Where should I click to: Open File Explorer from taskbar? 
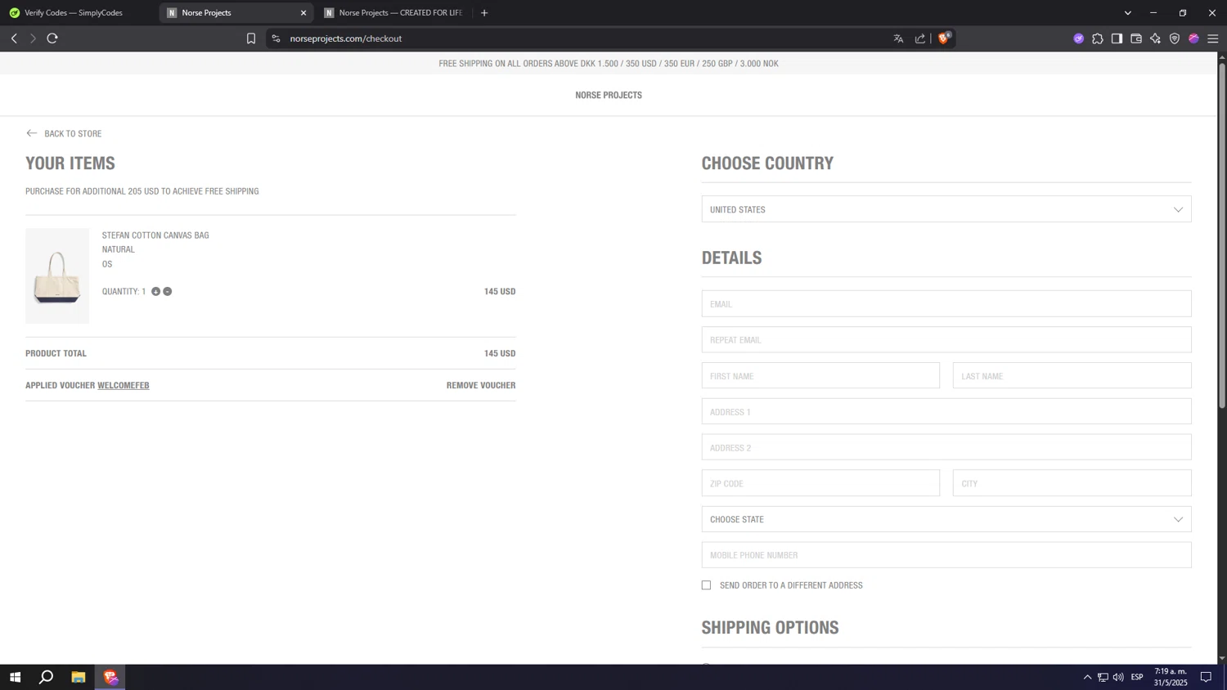click(x=79, y=677)
